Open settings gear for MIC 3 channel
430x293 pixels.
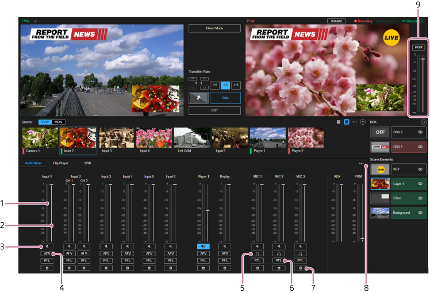point(300,268)
